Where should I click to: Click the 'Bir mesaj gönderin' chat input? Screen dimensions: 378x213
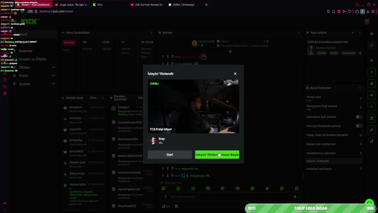coord(230,197)
